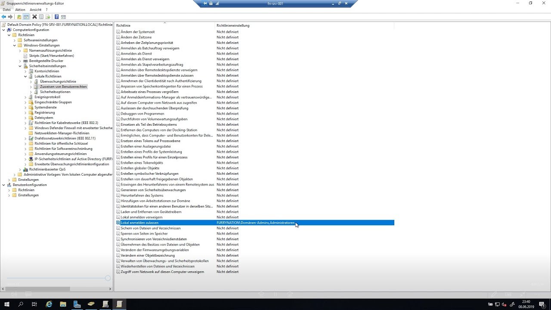Click the Export list toolbar icon
The image size is (551, 310).
click(48, 17)
